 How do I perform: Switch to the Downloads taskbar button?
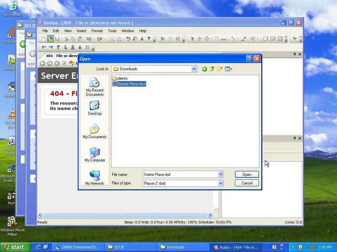pos(183,247)
